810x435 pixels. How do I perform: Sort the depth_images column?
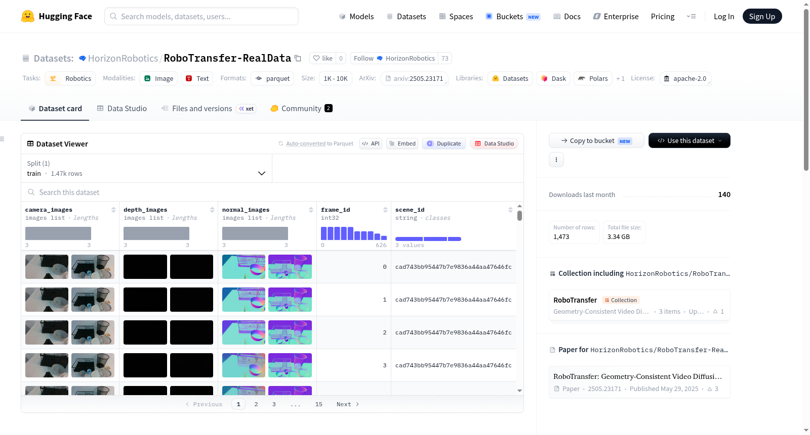tap(212, 210)
